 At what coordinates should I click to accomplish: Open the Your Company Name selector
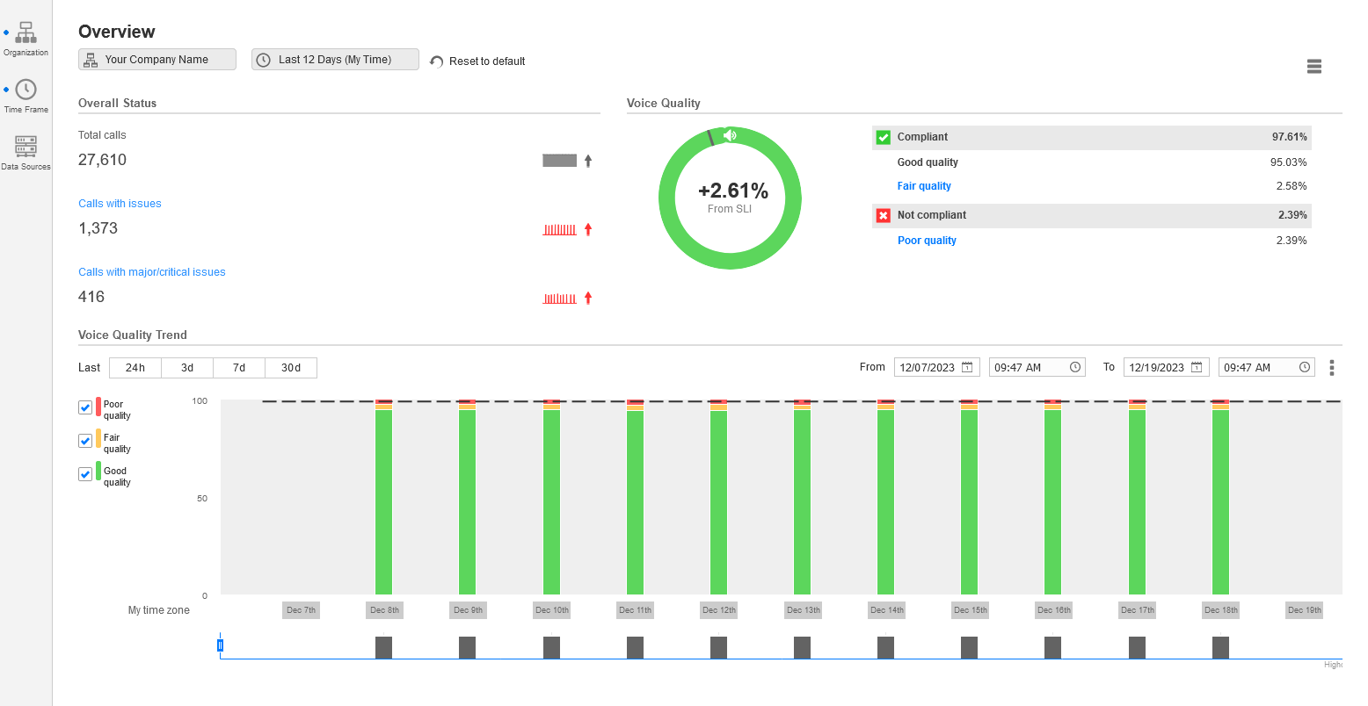point(157,60)
